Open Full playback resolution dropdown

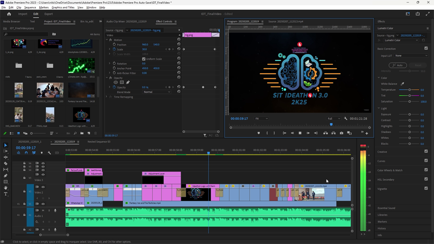click(x=333, y=118)
